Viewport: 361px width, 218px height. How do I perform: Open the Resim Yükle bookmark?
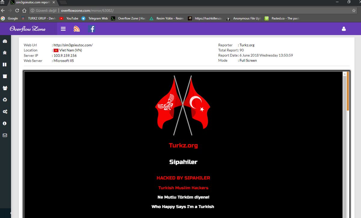[166, 18]
